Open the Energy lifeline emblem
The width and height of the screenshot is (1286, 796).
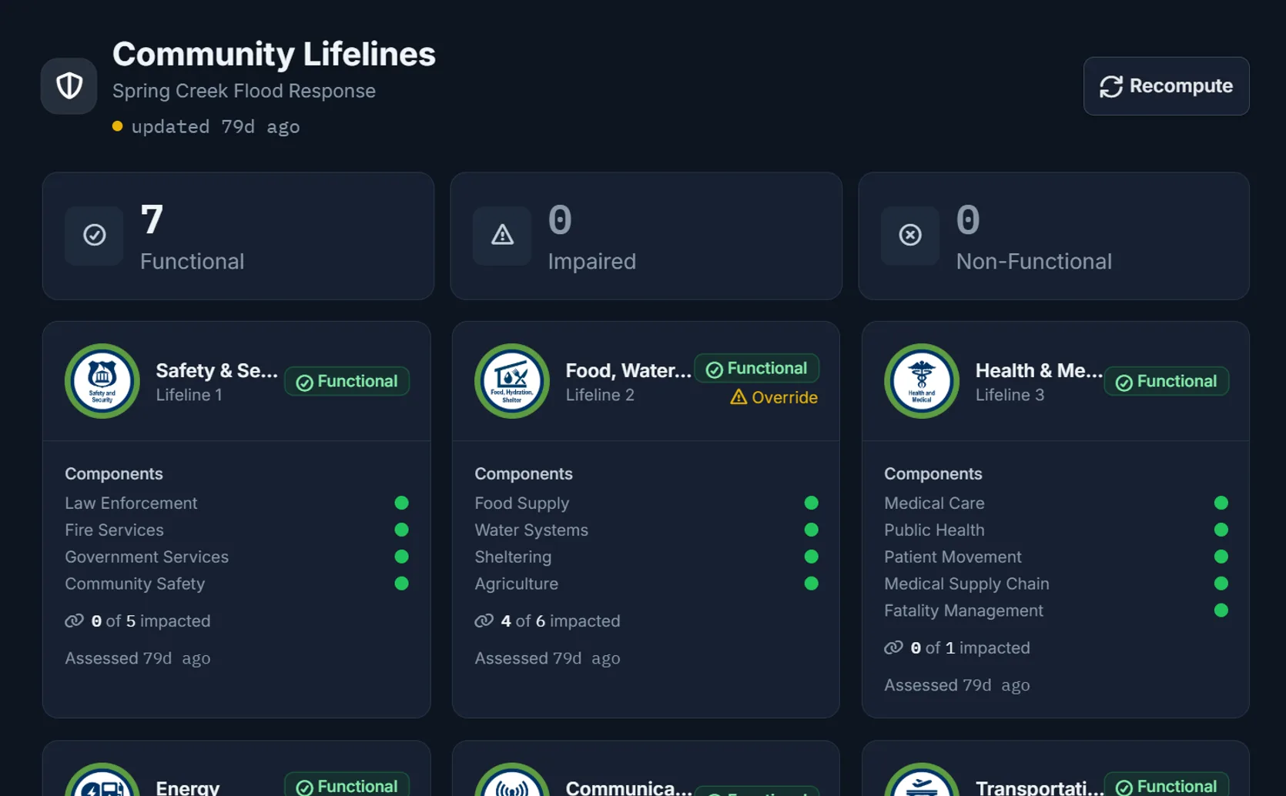click(x=102, y=780)
